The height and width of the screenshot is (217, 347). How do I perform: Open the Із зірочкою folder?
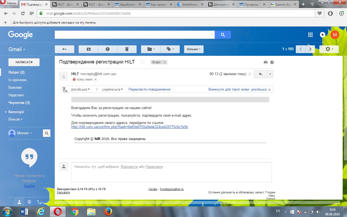[17, 80]
